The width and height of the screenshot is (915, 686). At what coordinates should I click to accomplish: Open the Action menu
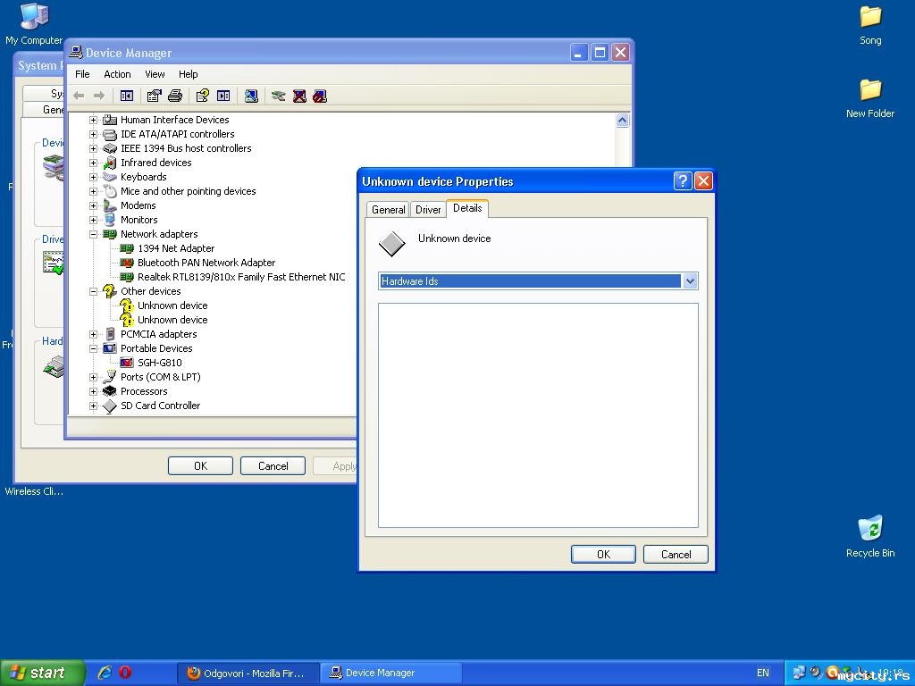coord(117,74)
